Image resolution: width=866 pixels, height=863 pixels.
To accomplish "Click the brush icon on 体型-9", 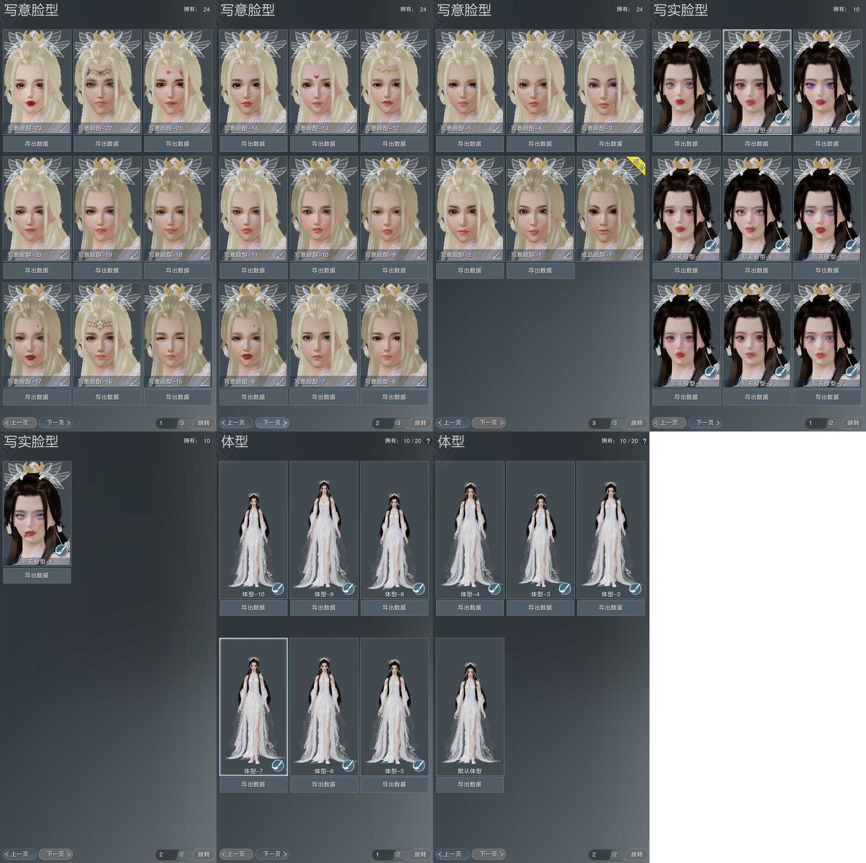I will coord(348,588).
